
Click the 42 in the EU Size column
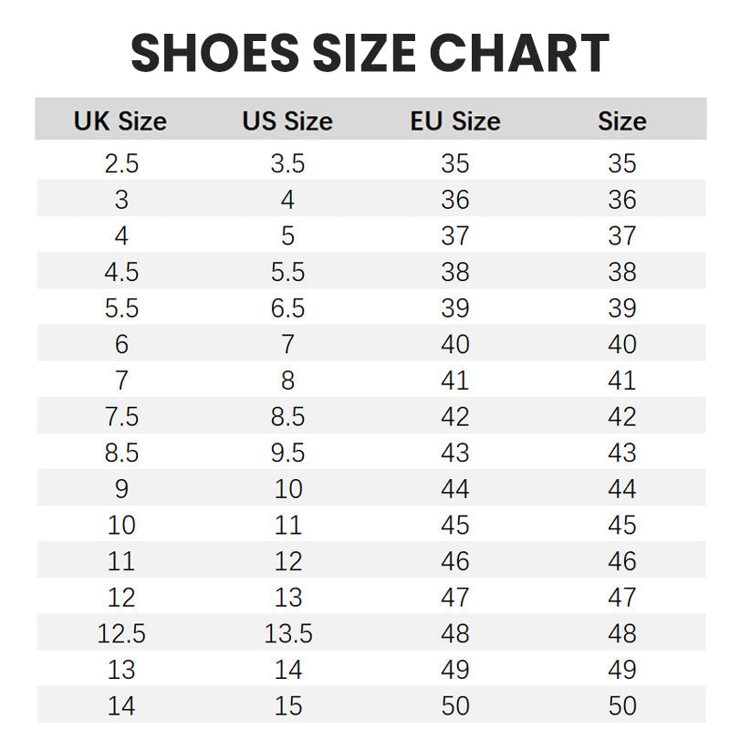tap(454, 417)
